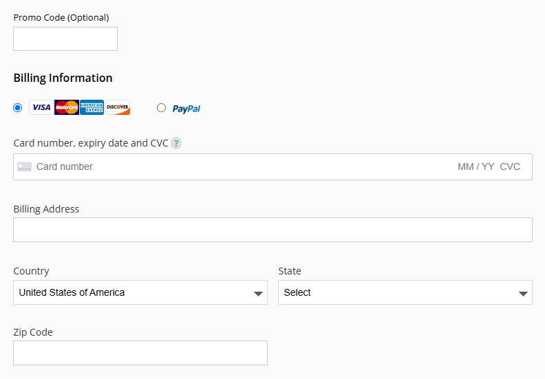Click the State dropdown arrow
545x379 pixels.
[523, 294]
